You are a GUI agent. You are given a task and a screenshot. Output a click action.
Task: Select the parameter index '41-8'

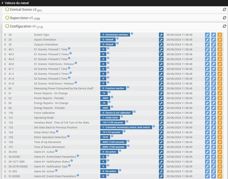click(x=11, y=84)
